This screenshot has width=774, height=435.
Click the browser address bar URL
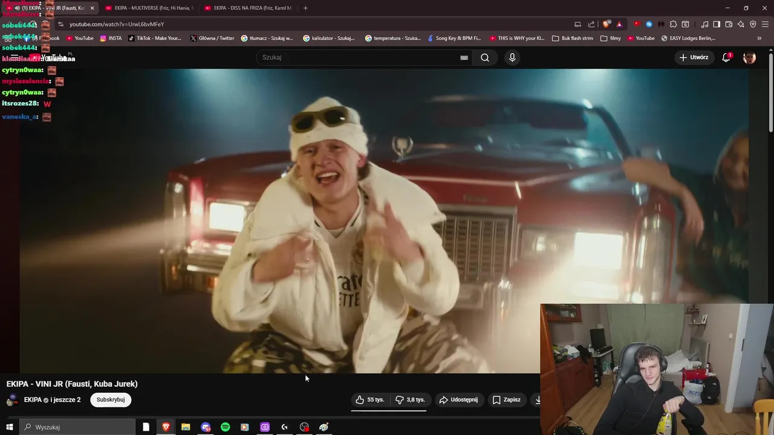click(117, 24)
